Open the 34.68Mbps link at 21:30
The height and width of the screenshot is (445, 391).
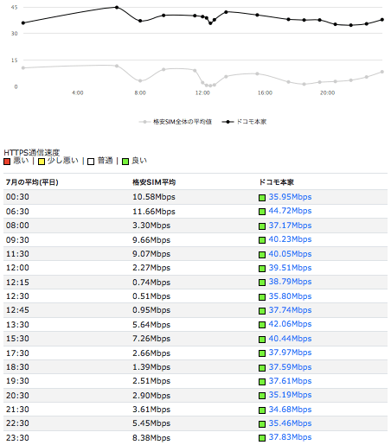pyautogui.click(x=290, y=410)
